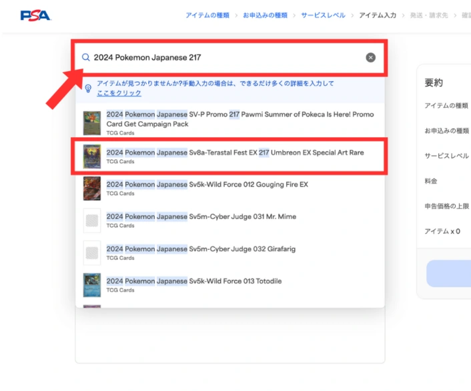Click the PSA logo
The height and width of the screenshot is (391, 471).
pos(36,15)
